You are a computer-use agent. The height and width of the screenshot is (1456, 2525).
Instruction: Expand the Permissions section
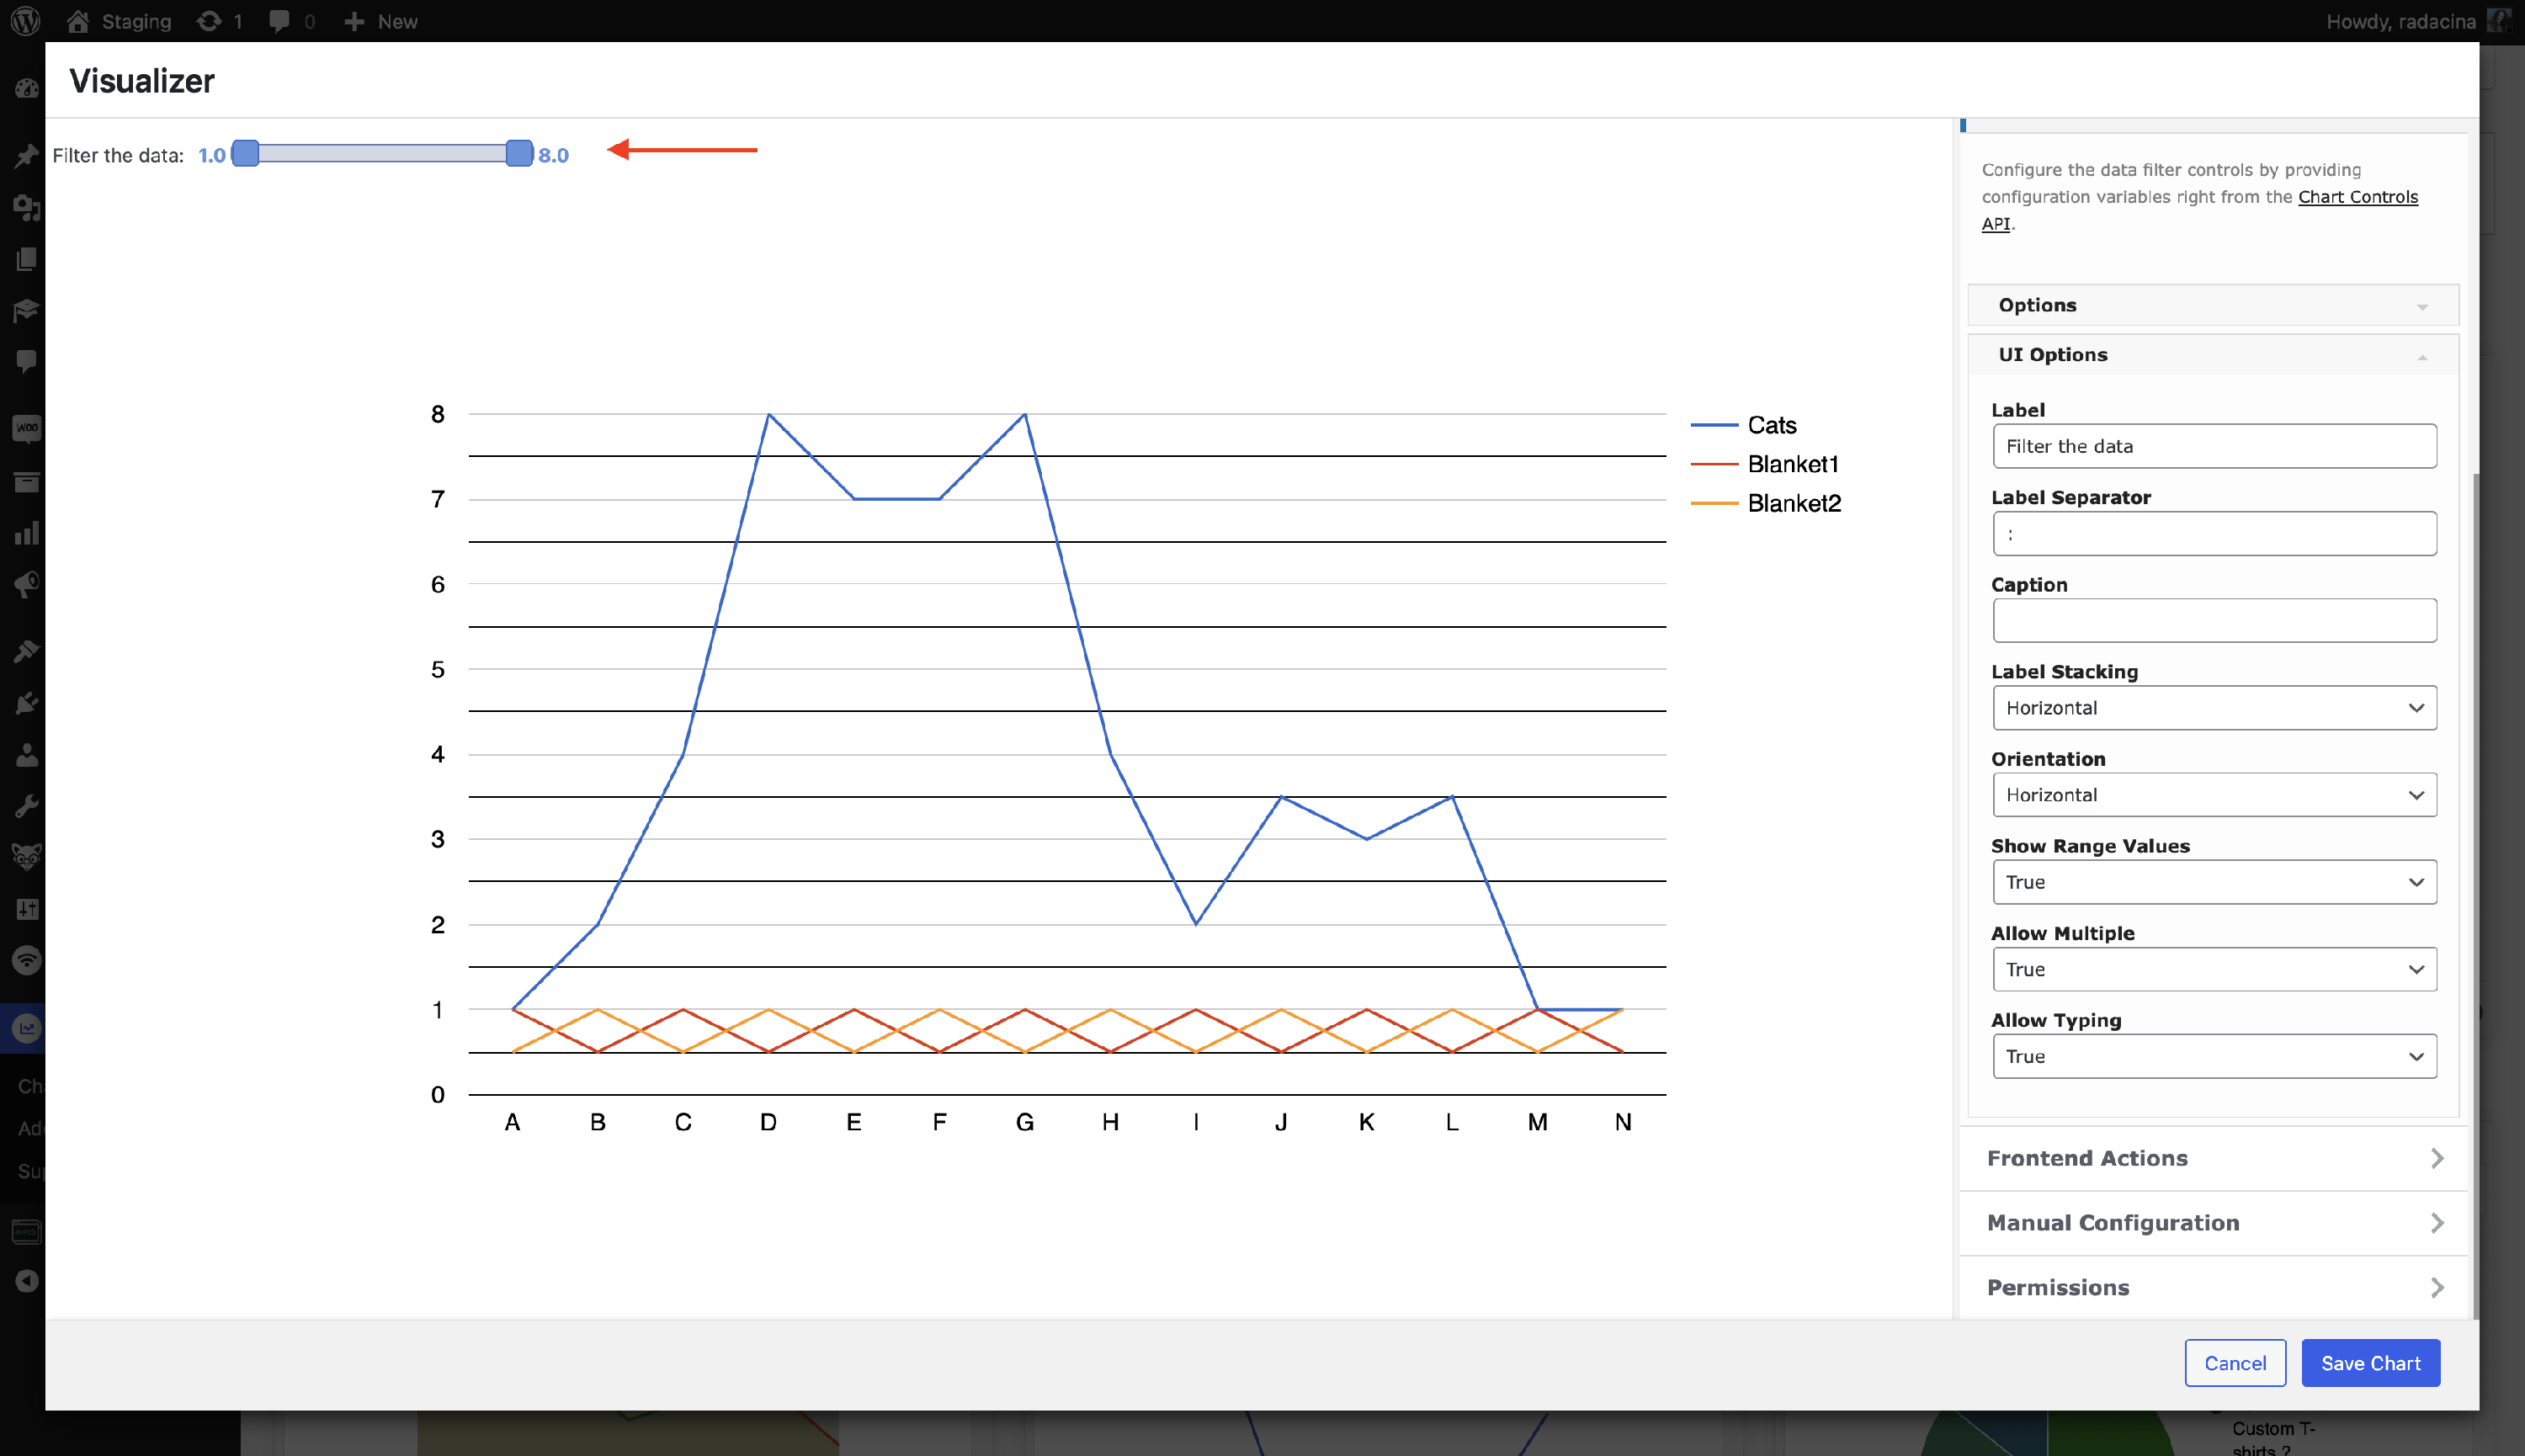[2213, 1287]
